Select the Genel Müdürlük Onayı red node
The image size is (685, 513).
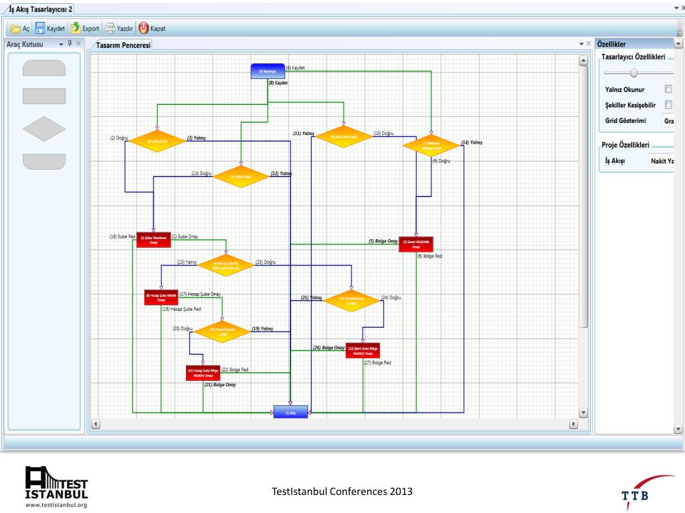click(416, 244)
